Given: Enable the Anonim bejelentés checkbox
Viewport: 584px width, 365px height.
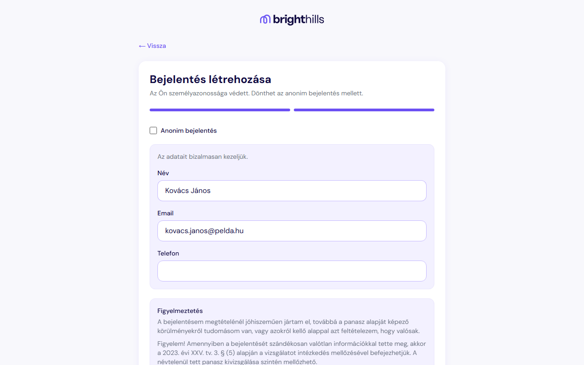Looking at the screenshot, I should coord(153,130).
